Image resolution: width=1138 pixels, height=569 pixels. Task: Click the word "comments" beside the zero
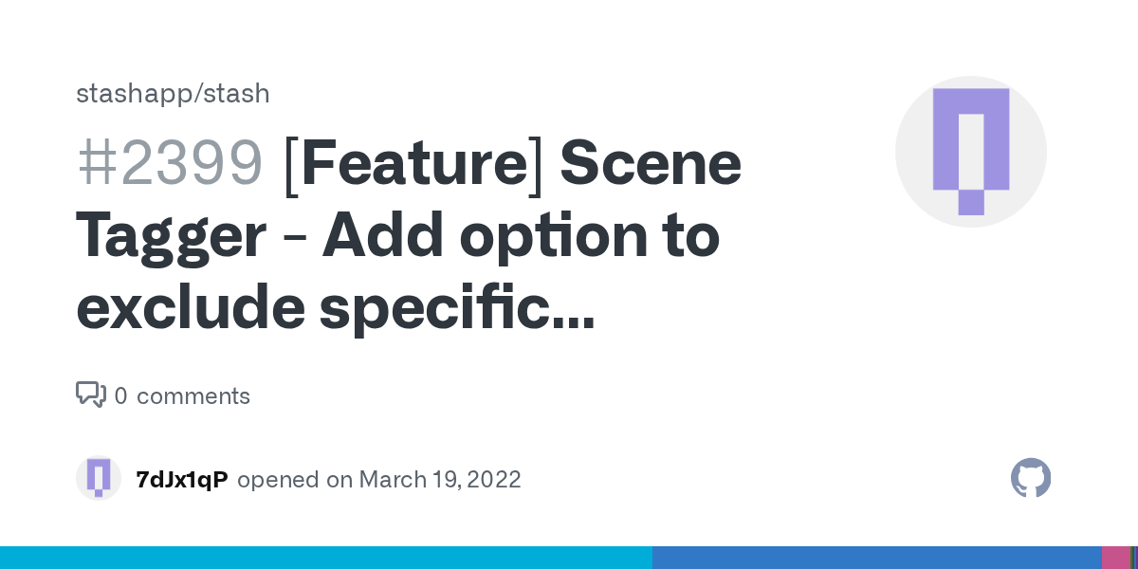[193, 395]
